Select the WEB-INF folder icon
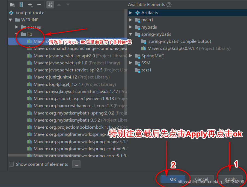Screen dimensions: 247x187 17,20
